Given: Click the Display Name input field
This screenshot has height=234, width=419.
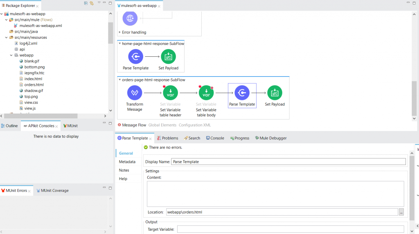Looking at the screenshot, I should coord(288,162).
